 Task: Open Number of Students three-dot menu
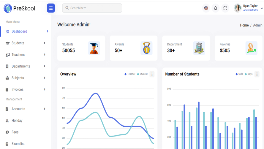click(257, 74)
